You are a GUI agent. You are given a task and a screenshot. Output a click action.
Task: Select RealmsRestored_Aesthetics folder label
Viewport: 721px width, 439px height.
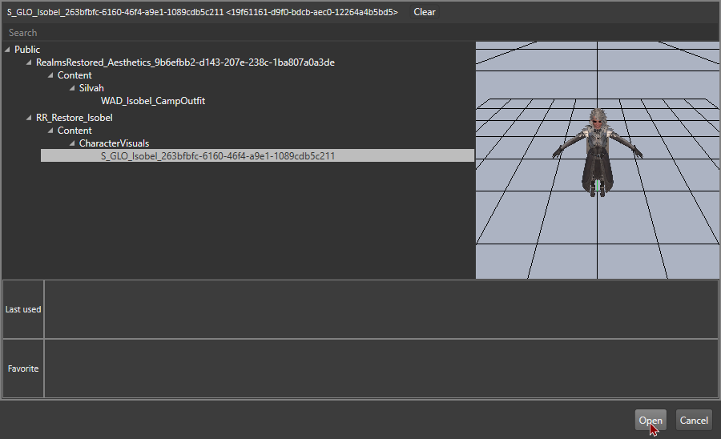tap(185, 62)
